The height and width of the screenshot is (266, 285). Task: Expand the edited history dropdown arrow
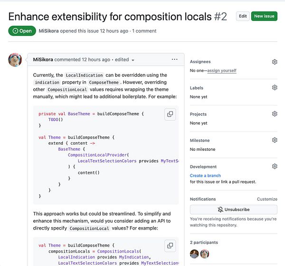(x=133, y=60)
